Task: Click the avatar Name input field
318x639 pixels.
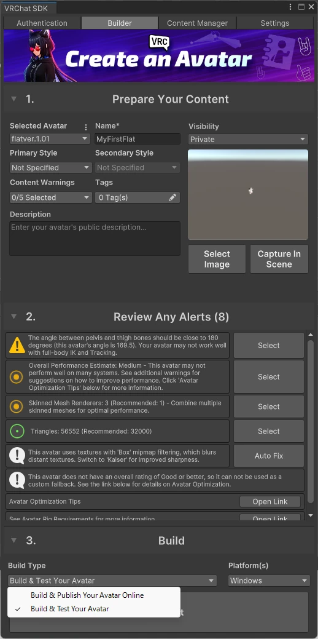Action: (x=138, y=139)
